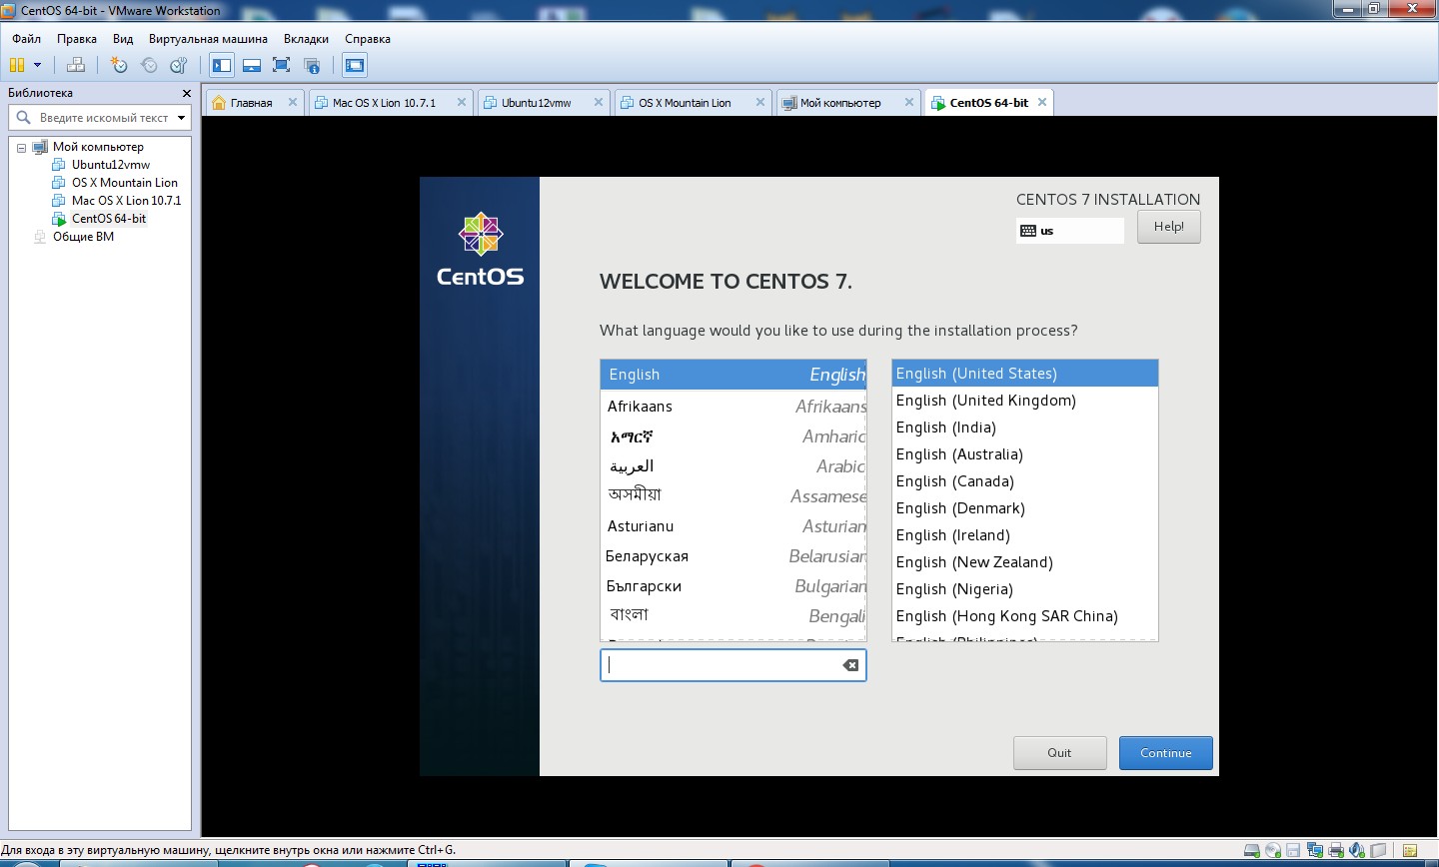The height and width of the screenshot is (867, 1439).
Task: Select Беларуская in the language list
Action: (x=732, y=556)
